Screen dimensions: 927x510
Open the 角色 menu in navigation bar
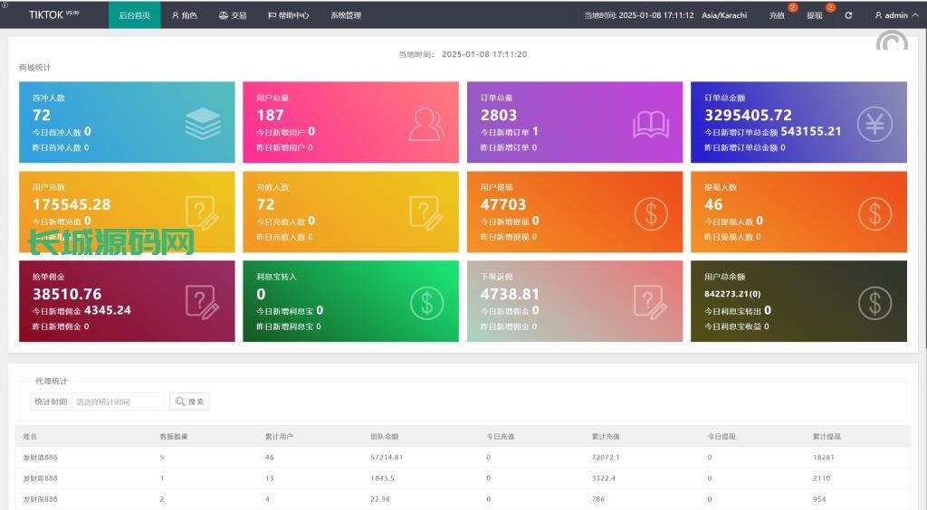coord(184,15)
